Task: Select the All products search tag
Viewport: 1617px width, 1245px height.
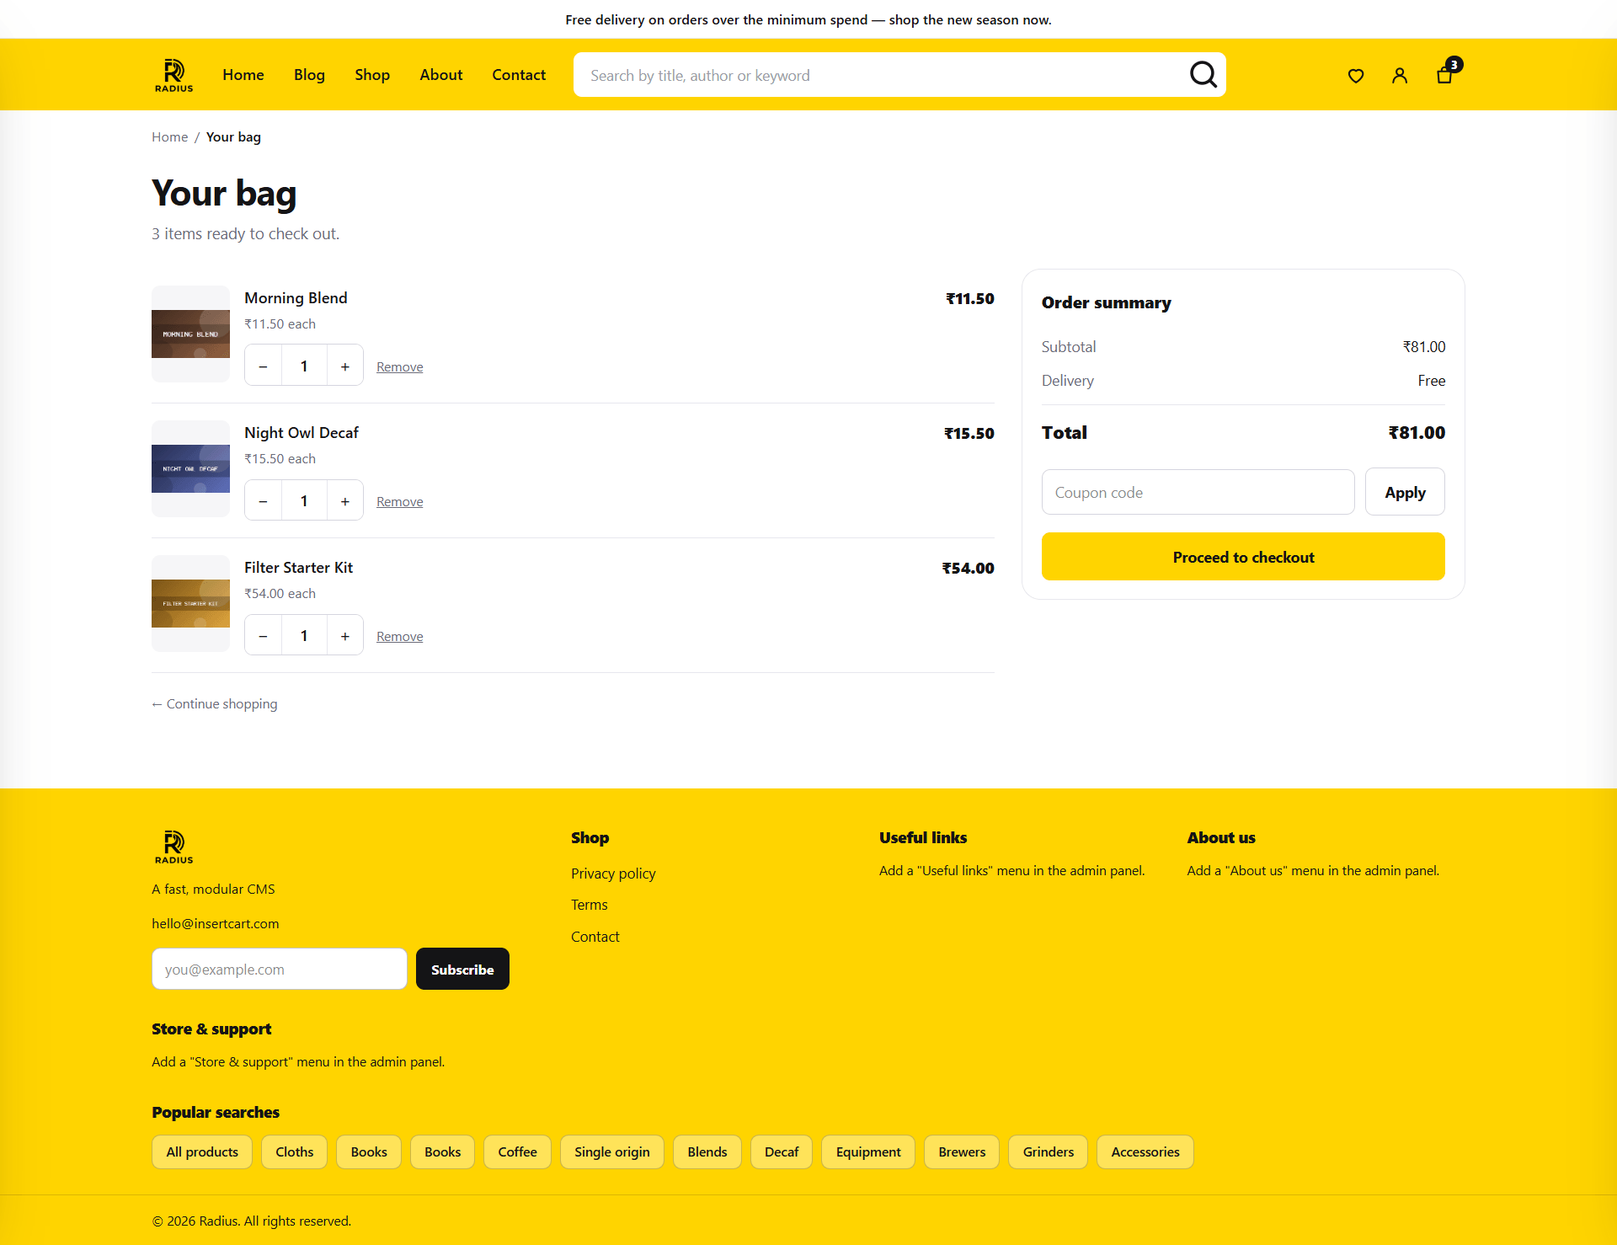Action: [202, 1151]
